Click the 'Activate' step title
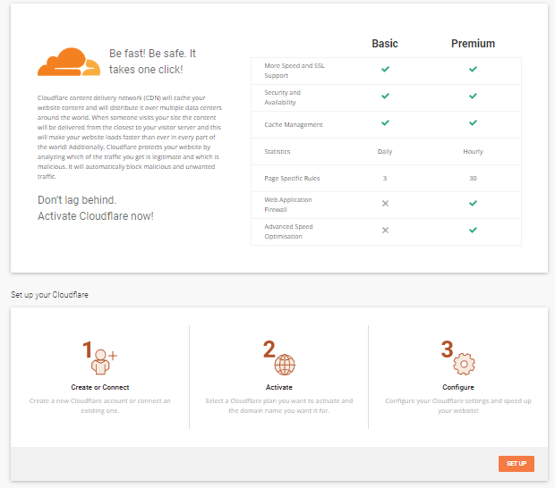 [x=279, y=387]
